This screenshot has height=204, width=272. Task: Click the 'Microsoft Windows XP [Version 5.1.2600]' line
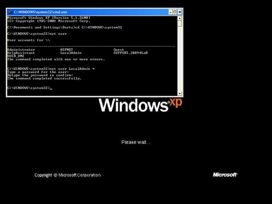(49, 18)
